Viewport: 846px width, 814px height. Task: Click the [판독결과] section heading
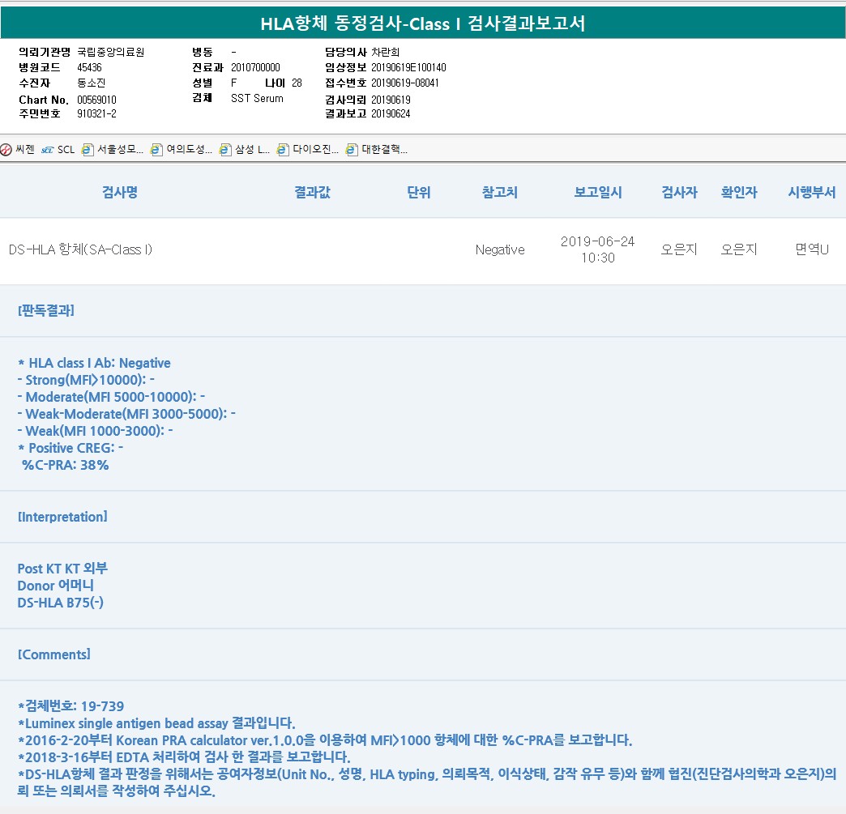click(x=46, y=311)
